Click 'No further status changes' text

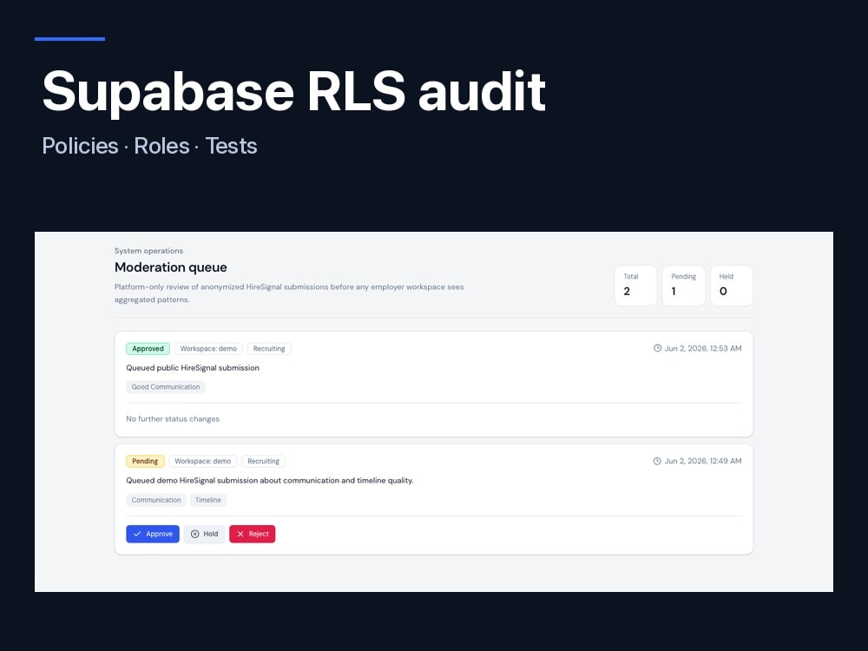[173, 419]
